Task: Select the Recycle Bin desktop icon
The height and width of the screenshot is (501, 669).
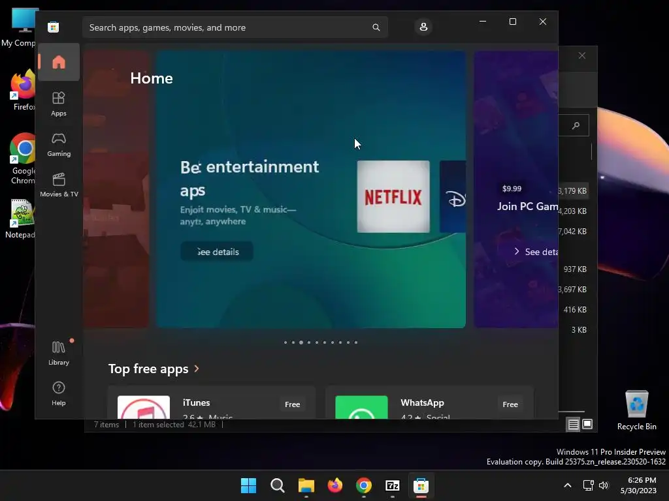Action: coord(636,410)
